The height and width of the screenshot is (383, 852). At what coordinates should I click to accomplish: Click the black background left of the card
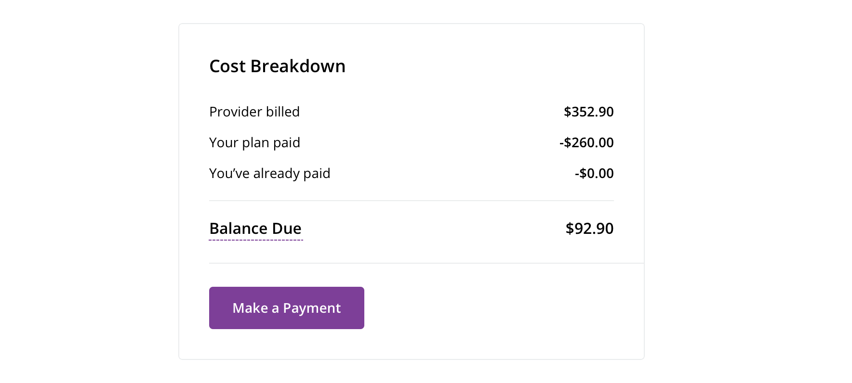point(89,191)
